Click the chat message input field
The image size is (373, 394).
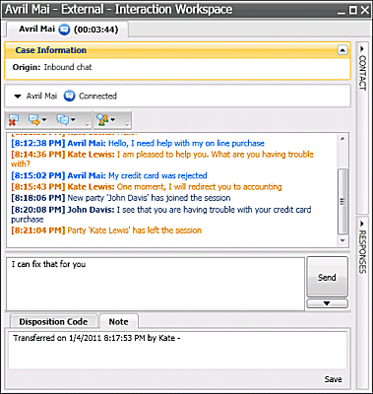point(155,284)
